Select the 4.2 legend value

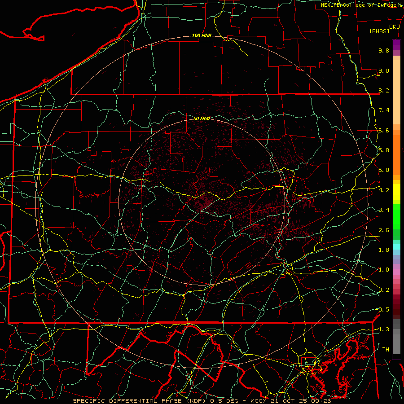[x=384, y=190]
